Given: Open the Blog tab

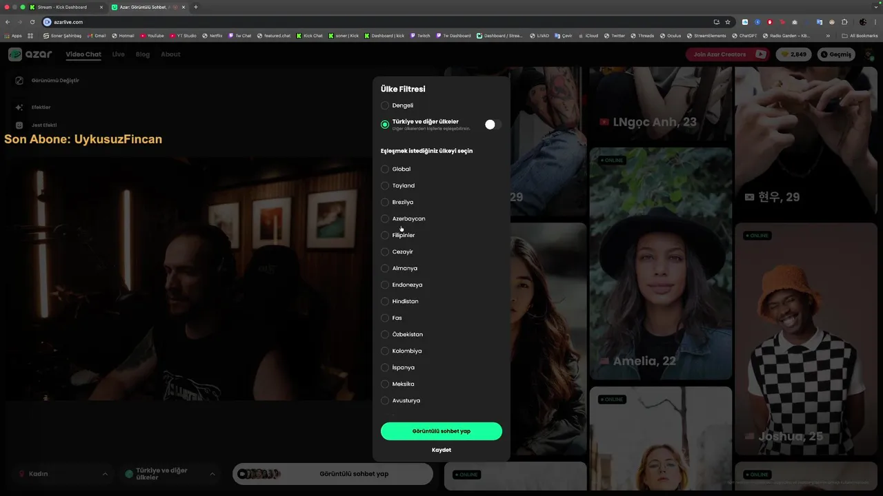Looking at the screenshot, I should click(143, 54).
